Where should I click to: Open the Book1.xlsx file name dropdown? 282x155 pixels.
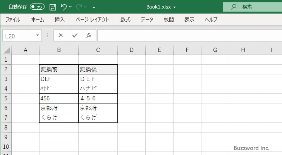174,7
